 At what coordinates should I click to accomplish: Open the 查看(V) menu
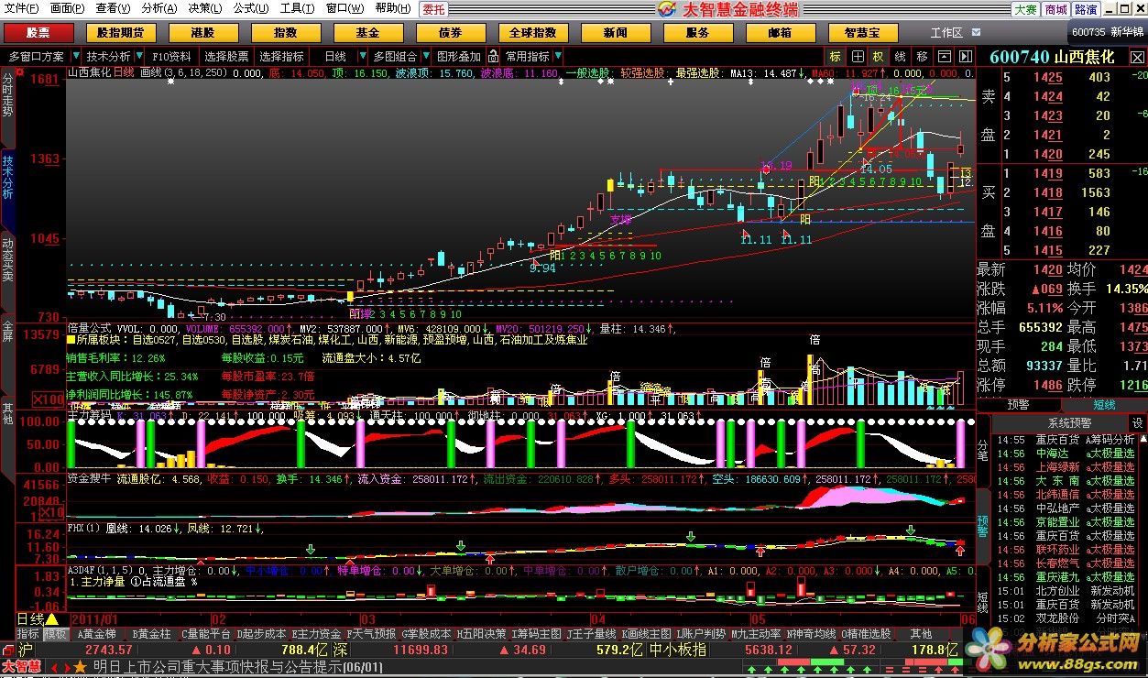113,8
